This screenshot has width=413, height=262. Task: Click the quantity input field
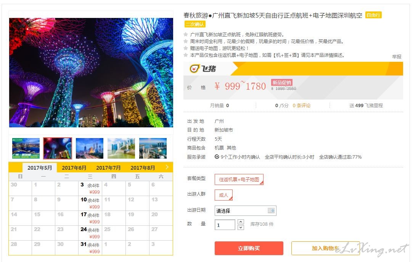(x=225, y=225)
